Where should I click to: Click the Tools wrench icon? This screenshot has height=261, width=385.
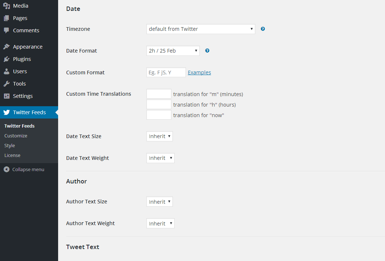click(x=7, y=84)
